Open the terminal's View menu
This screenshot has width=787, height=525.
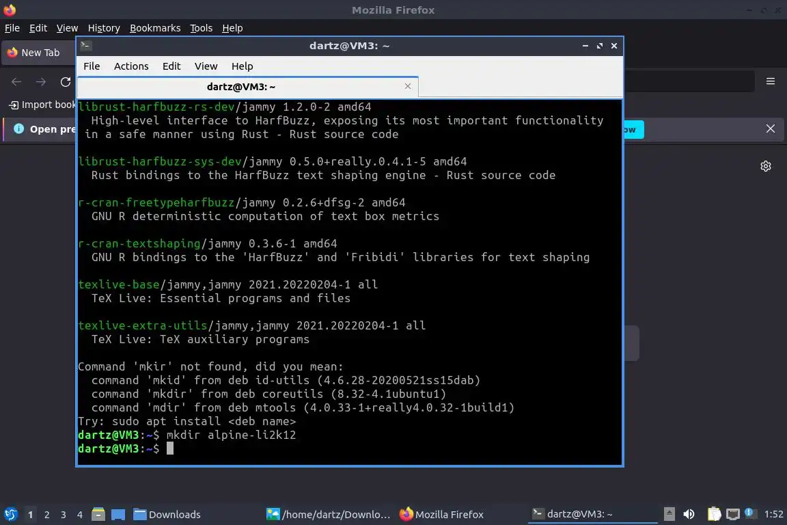[206, 66]
